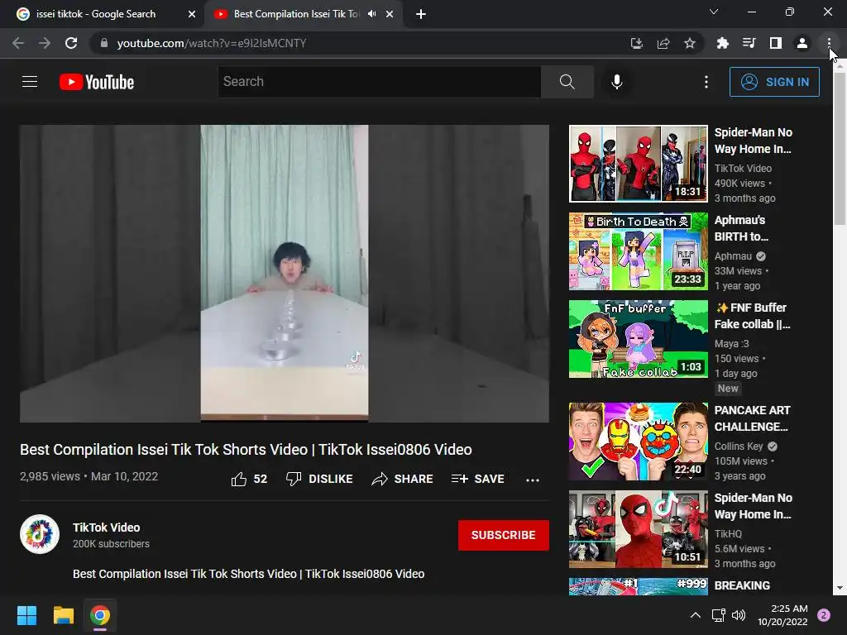Open taskbar volume control
Viewport: 847px width, 635px height.
(739, 615)
